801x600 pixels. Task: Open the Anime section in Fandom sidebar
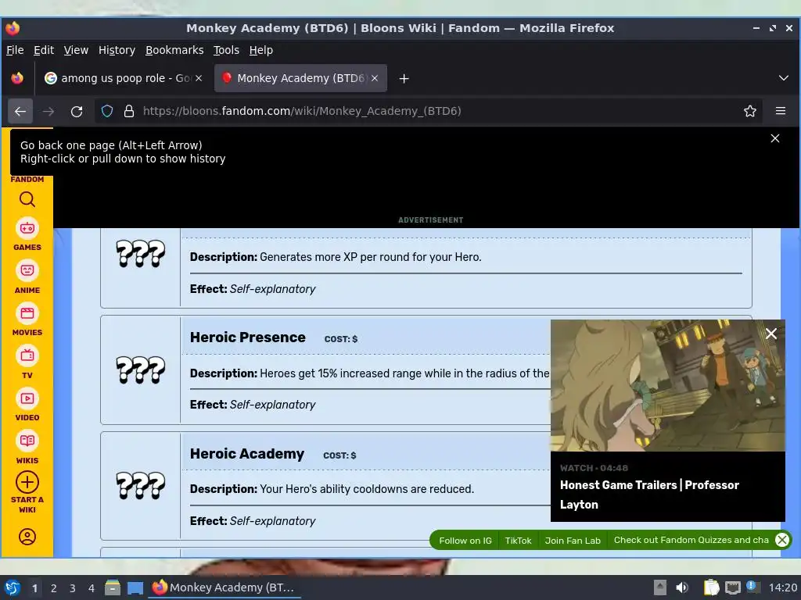[x=27, y=277]
